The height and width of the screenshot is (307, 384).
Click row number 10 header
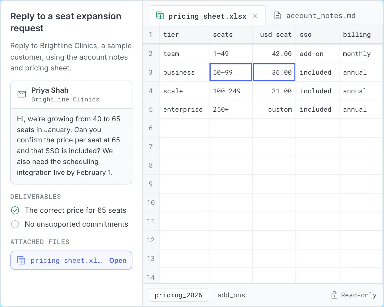pyautogui.click(x=151, y=203)
